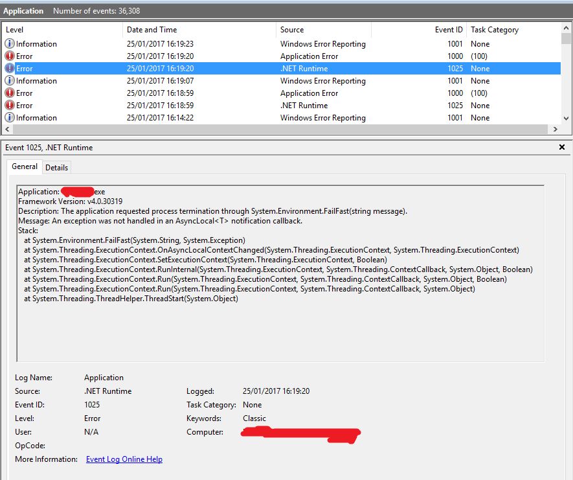
Task: Open the Event Log Online Help link
Action: point(124,459)
